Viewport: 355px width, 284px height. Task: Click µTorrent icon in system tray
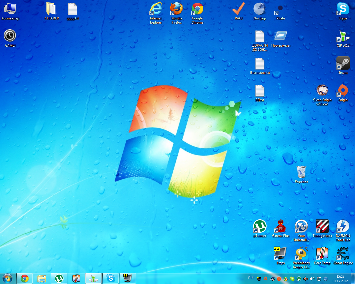coord(299,279)
